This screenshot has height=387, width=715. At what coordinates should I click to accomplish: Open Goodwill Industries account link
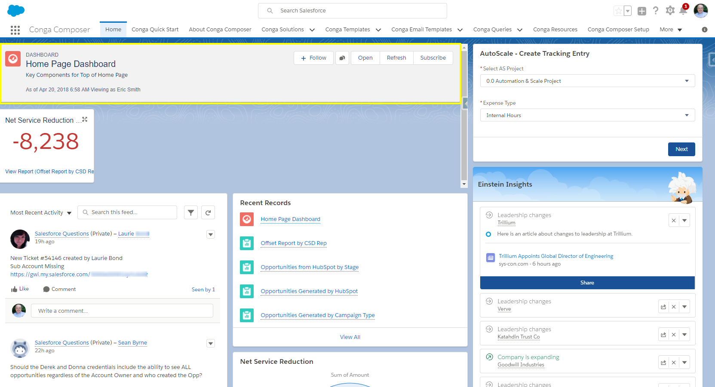(x=521, y=365)
